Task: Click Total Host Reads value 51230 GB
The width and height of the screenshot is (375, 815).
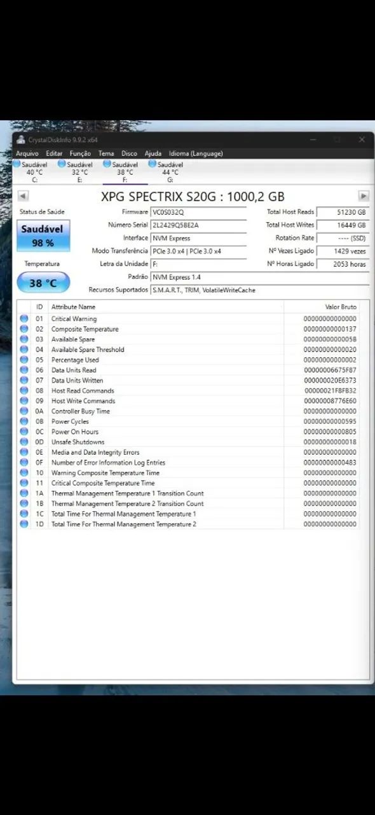Action: pyautogui.click(x=343, y=212)
